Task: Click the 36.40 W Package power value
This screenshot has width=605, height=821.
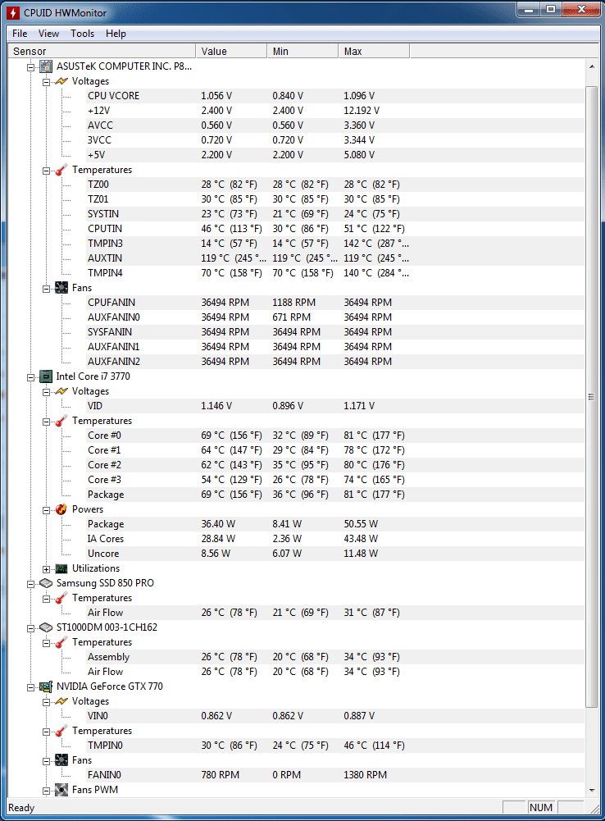Action: [218, 524]
